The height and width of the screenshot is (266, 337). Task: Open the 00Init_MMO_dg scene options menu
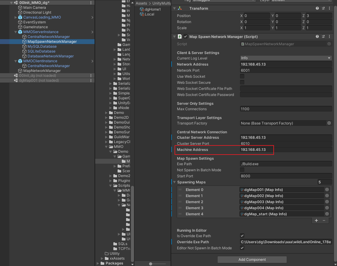tap(90, 2)
